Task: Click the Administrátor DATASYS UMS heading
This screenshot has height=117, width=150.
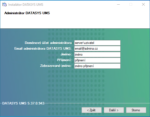Action: click(27, 13)
